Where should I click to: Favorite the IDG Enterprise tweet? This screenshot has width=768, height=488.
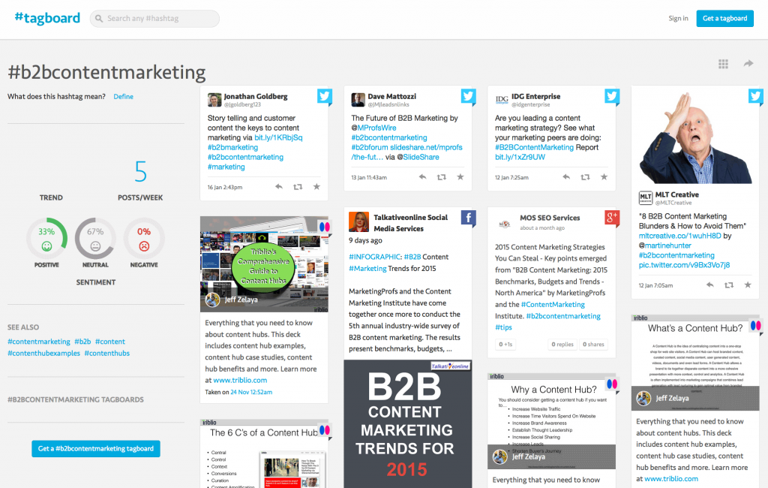(x=604, y=177)
